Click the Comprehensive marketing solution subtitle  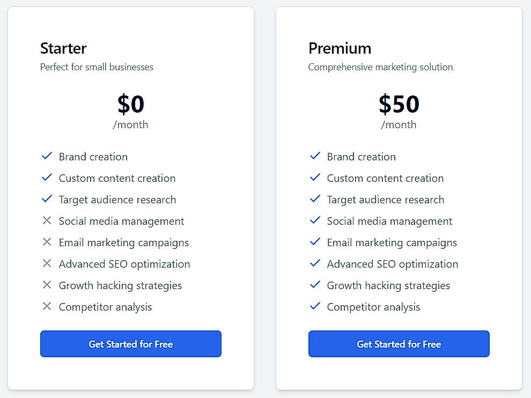click(x=380, y=67)
